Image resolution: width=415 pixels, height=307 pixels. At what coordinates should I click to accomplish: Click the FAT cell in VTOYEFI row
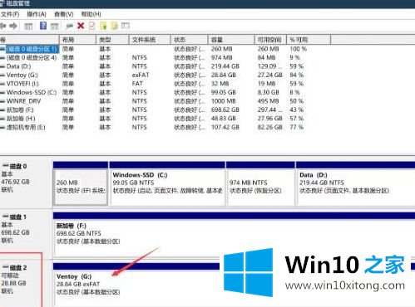tap(137, 84)
